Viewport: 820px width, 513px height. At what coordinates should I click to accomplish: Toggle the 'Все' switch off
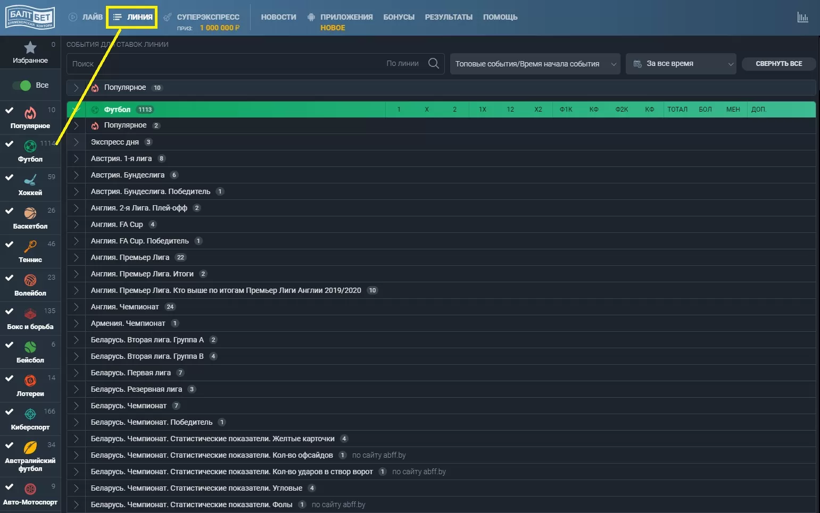coord(24,85)
